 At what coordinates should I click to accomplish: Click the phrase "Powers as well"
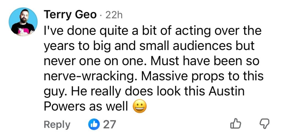[x=86, y=106]
